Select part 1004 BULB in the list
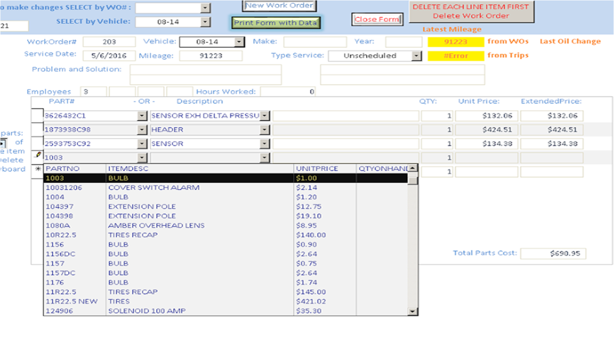614x339 pixels. tap(226, 197)
